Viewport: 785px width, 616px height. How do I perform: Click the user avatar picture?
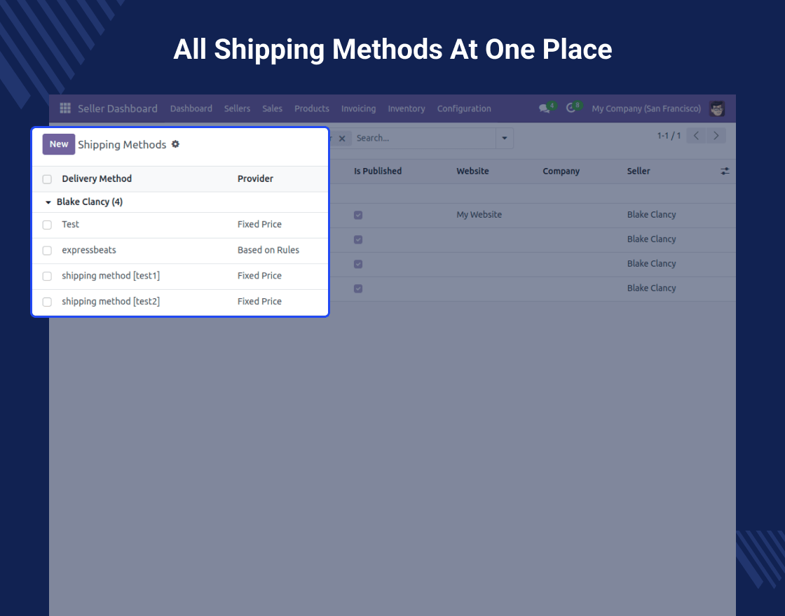click(717, 108)
